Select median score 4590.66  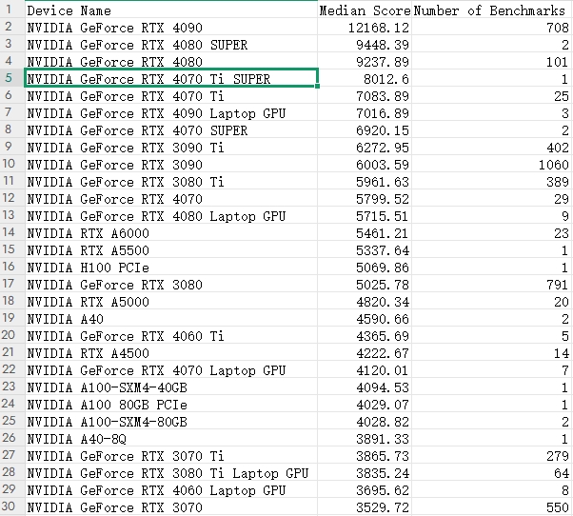pos(365,318)
